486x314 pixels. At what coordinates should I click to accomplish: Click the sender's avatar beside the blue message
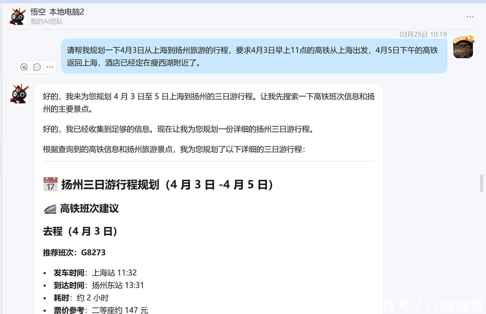coord(463,47)
